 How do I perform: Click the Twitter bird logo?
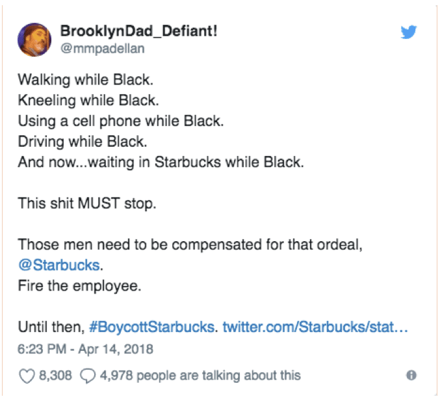(x=409, y=32)
